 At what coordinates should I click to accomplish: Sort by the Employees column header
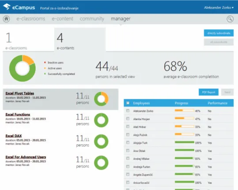tap(141, 103)
